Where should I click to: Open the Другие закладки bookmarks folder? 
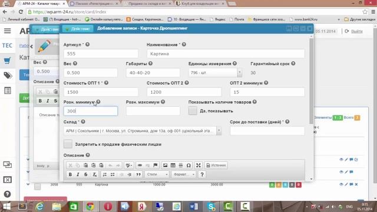[x=359, y=19]
